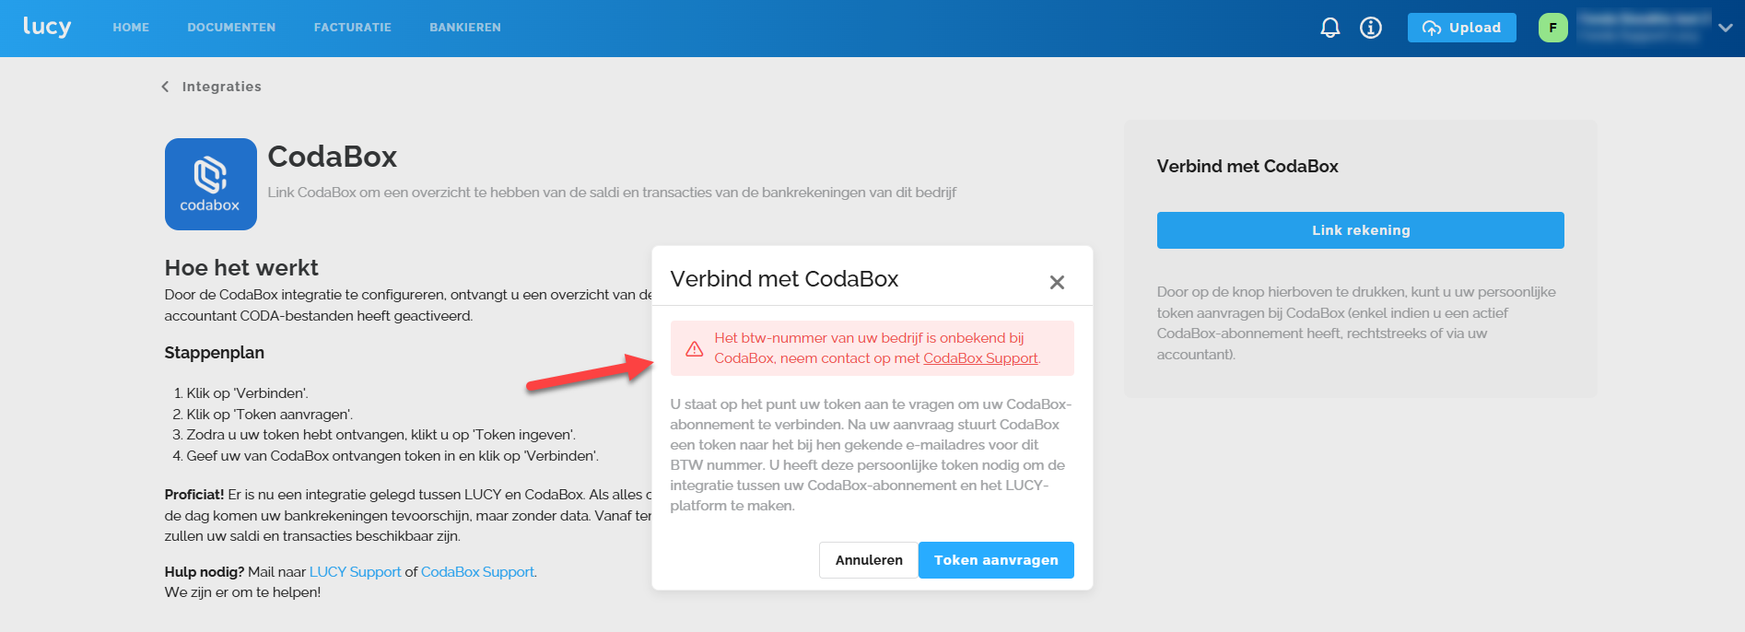The width and height of the screenshot is (1745, 632).
Task: Click the warning triangle icon in alert
Action: pos(695,348)
